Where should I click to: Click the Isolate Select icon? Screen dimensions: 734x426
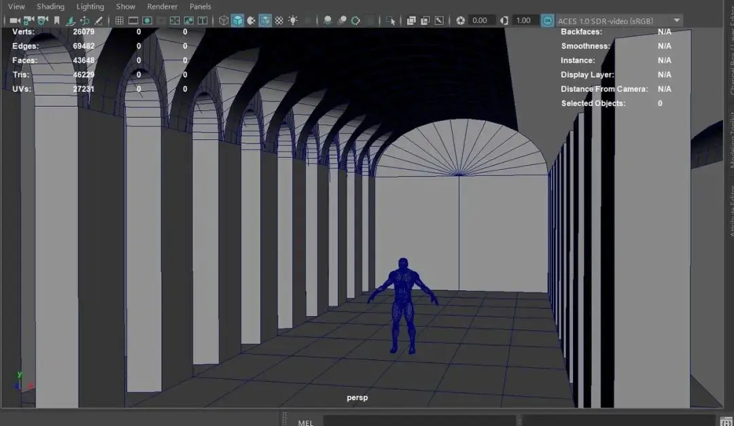390,20
